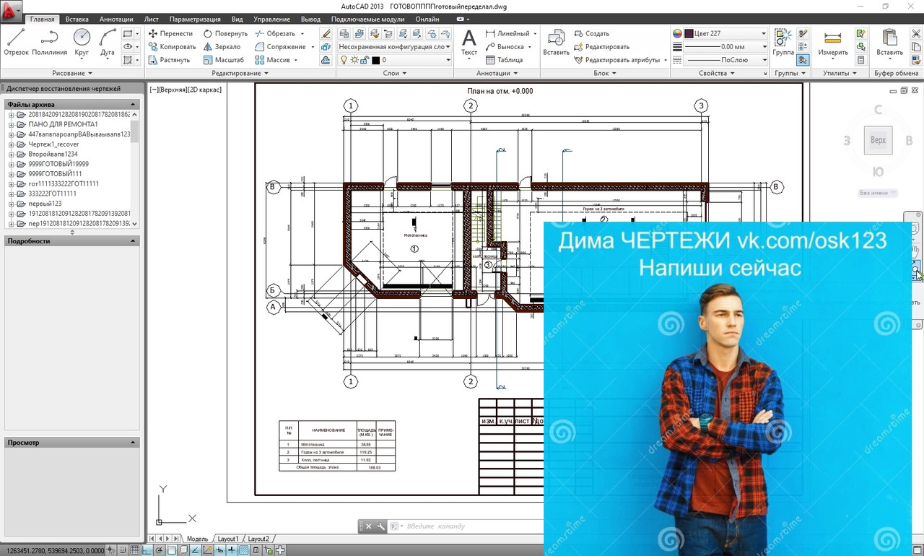Screen dimensions: 924x556
Task: Open the Параметризация ribbon tab
Action: pyautogui.click(x=196, y=19)
